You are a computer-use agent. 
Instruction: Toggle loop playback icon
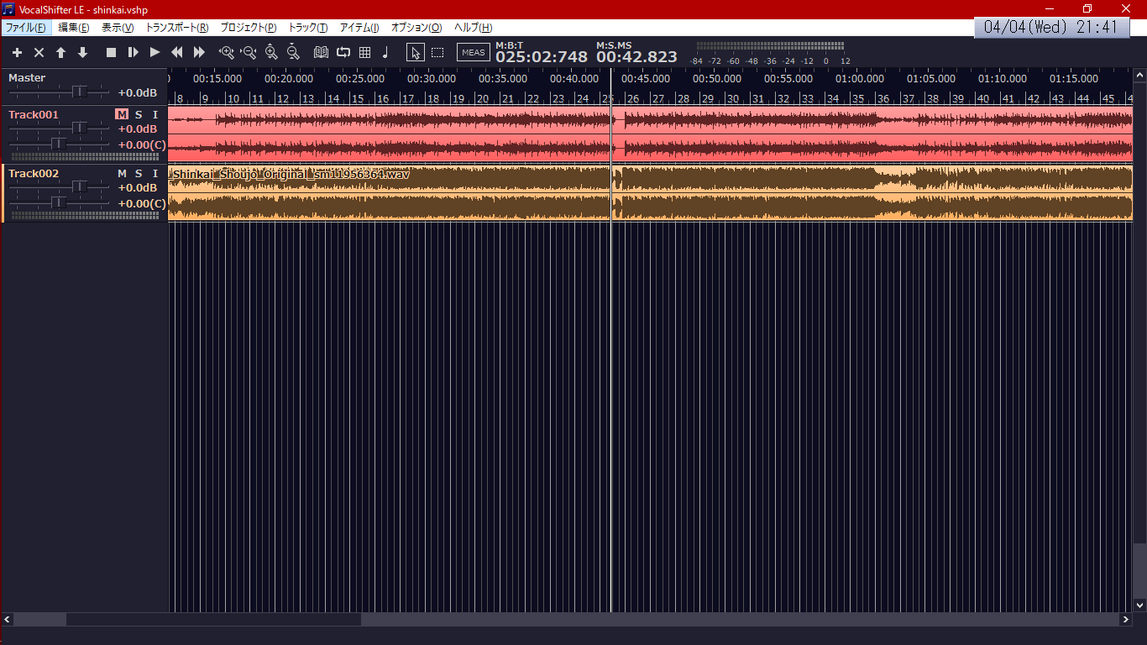tap(343, 52)
